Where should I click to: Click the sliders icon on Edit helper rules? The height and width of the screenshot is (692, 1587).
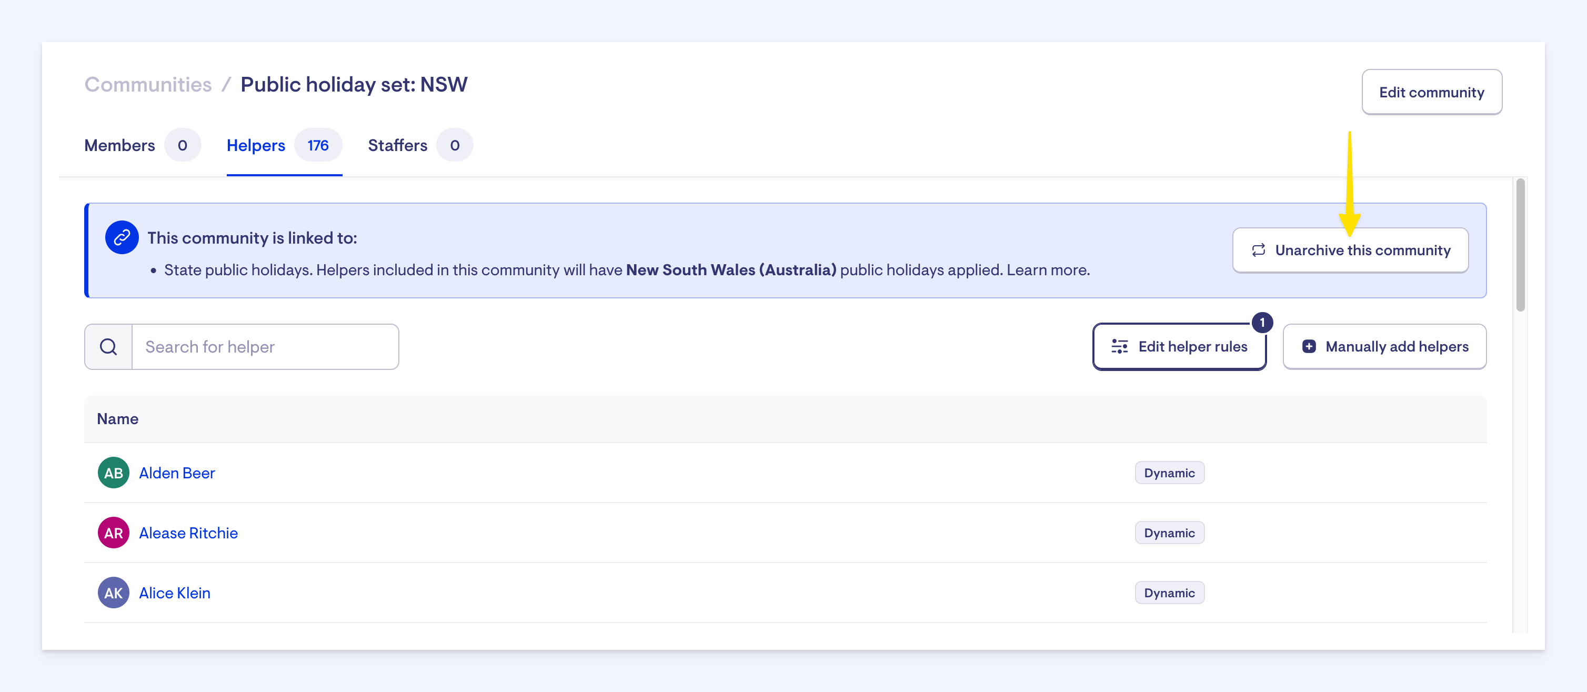[1119, 347]
